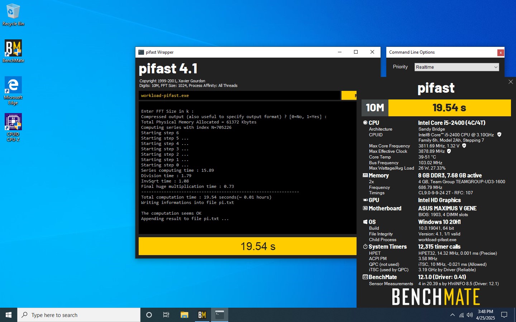Click the Intel HD Graphics GPU text
516x322 pixels.
click(439, 200)
